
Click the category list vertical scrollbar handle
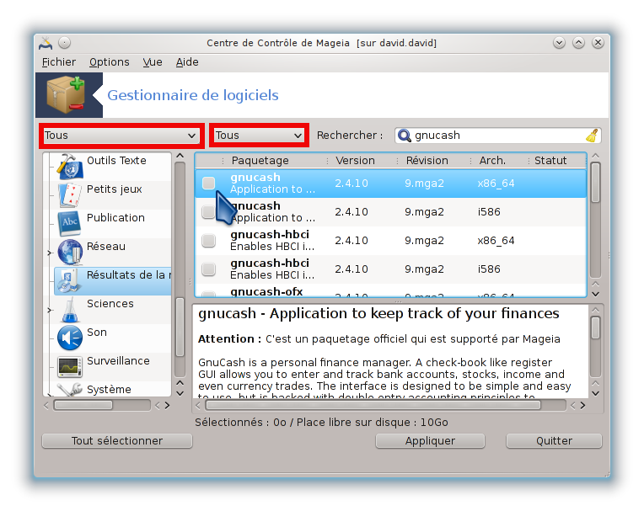(180, 327)
